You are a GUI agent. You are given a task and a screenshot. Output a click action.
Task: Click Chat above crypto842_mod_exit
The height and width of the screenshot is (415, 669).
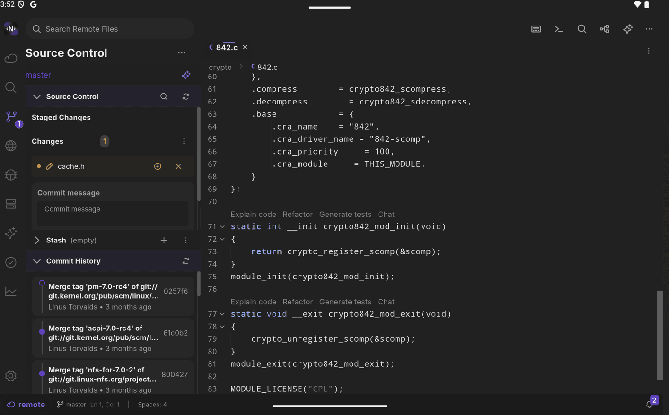386,302
